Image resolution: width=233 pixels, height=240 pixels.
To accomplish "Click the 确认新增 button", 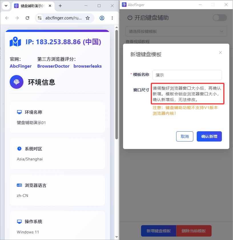I will point(209,136).
